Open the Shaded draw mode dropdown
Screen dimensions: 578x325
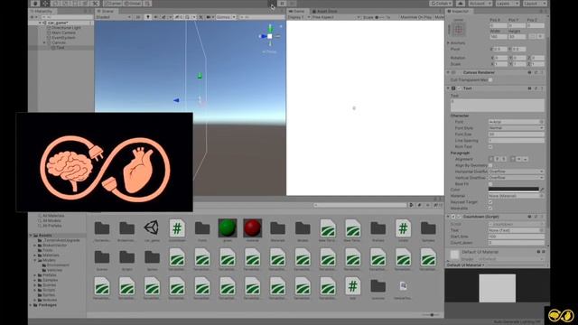tap(114, 17)
